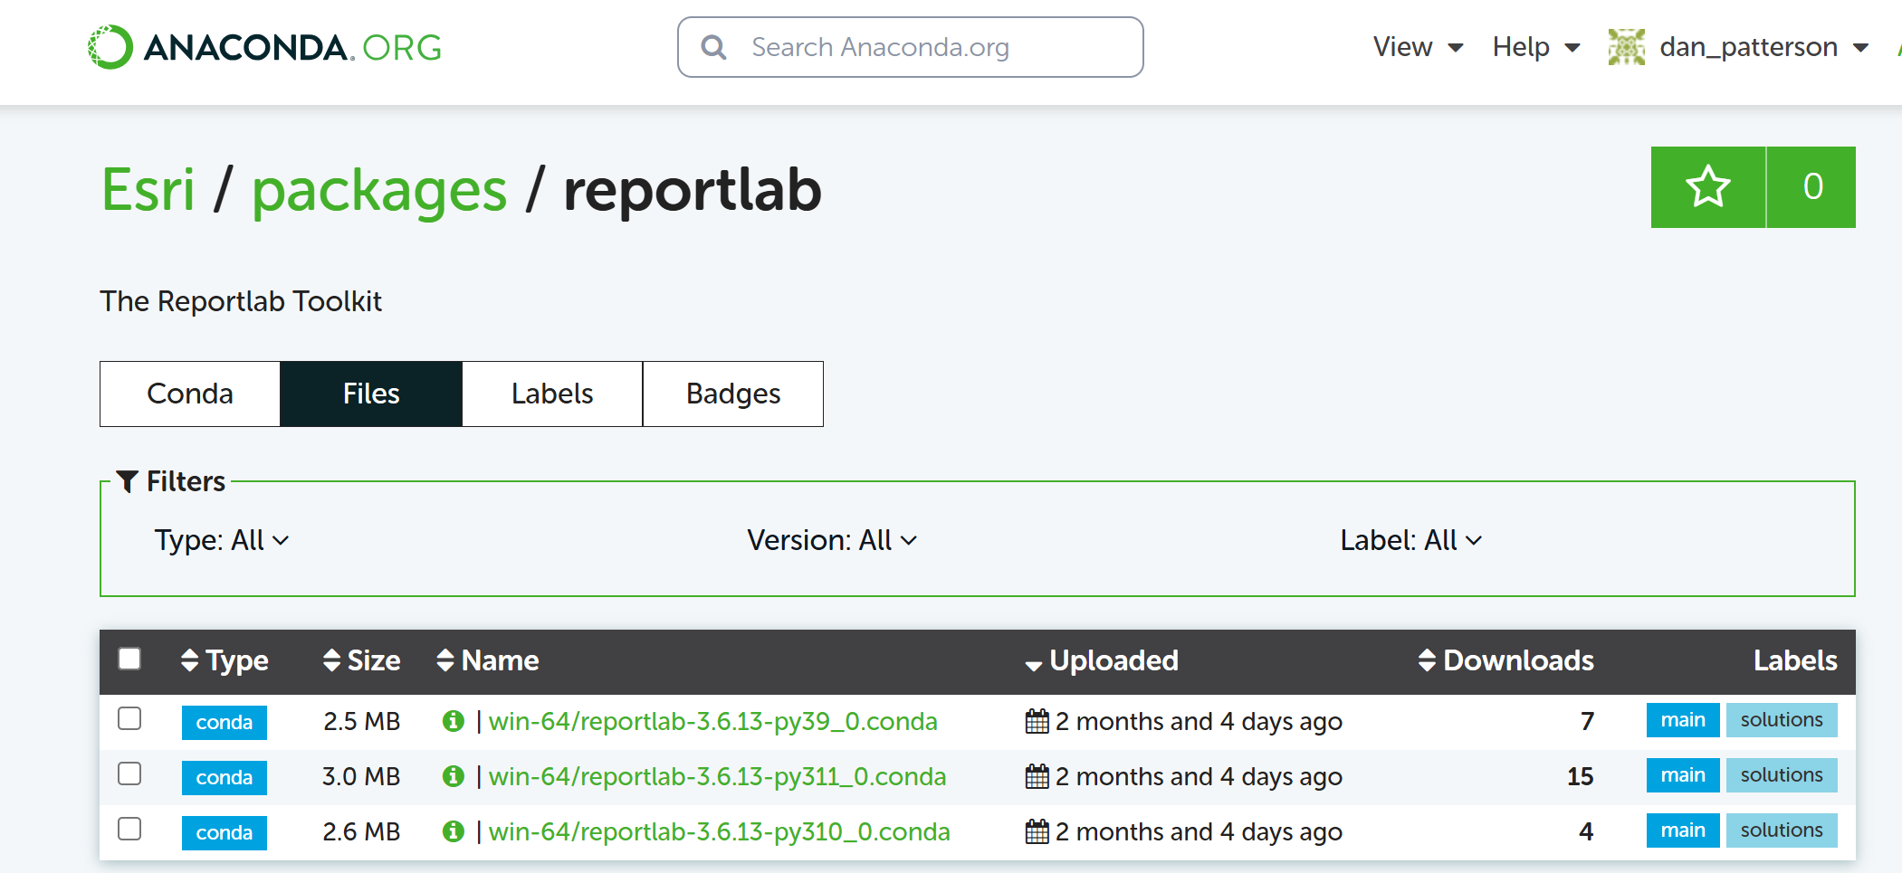Click the Anaconda.org logo
Viewport: 1902px width, 873px height.
(x=263, y=46)
